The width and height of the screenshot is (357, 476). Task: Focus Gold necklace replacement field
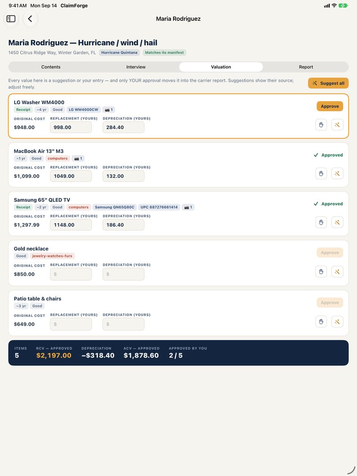(x=71, y=274)
